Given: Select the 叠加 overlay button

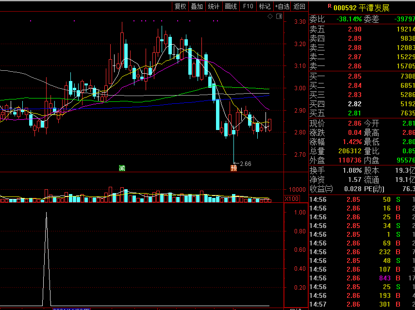Looking at the screenshot, I should point(197,6).
